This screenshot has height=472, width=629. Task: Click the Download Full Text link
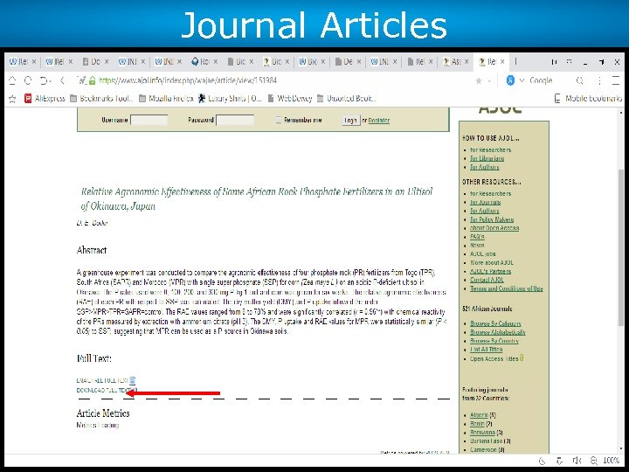[105, 390]
